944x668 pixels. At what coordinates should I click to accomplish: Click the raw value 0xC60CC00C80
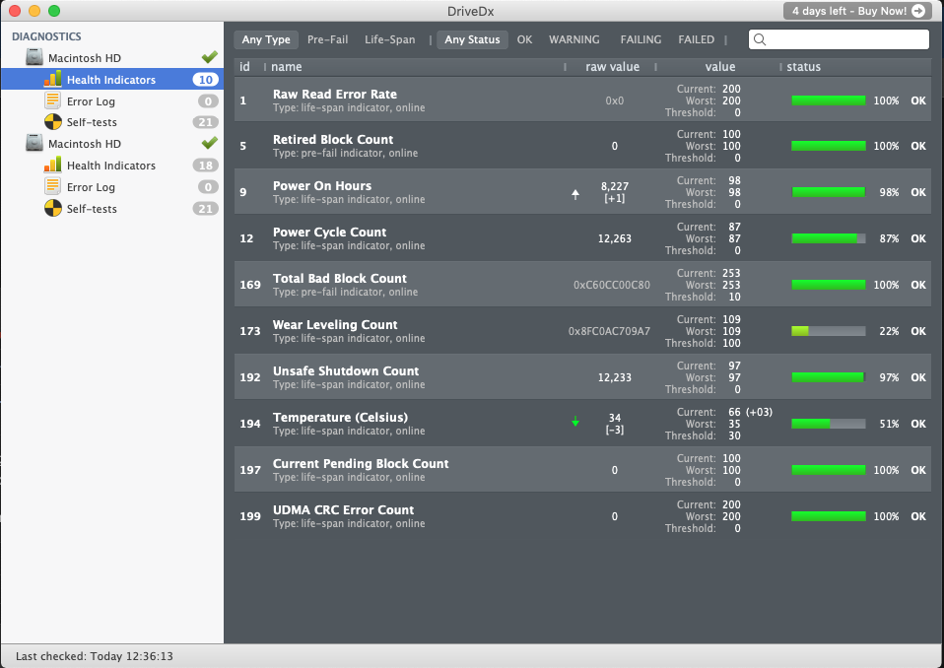pos(612,285)
